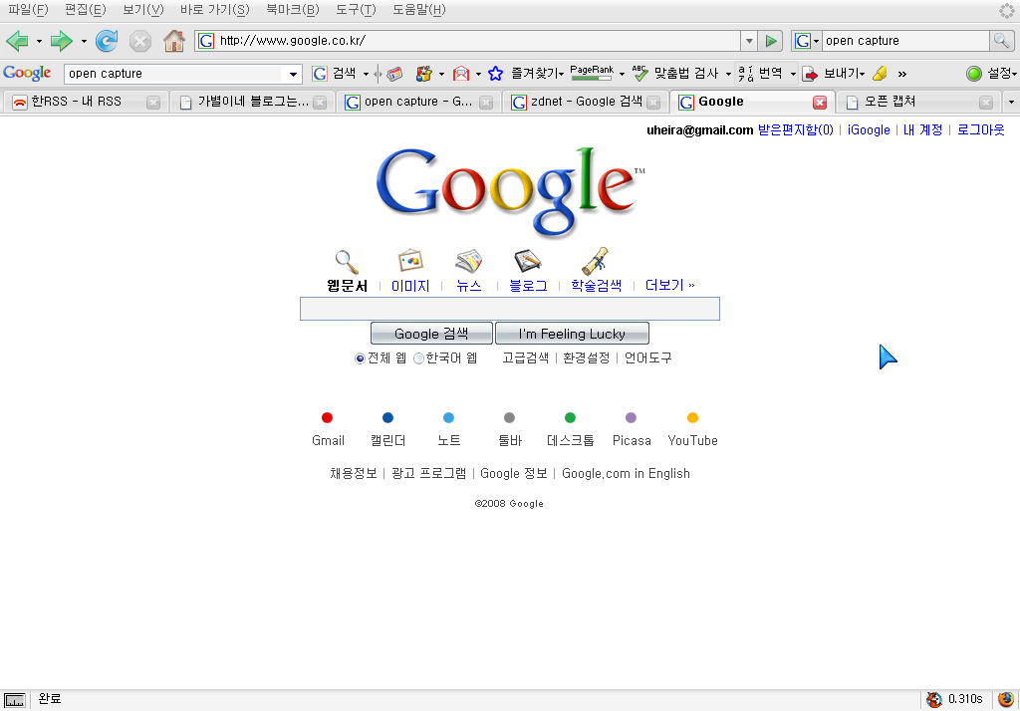
Task: Switch to the 한RSS - 내 RSS tab
Action: [x=86, y=103]
